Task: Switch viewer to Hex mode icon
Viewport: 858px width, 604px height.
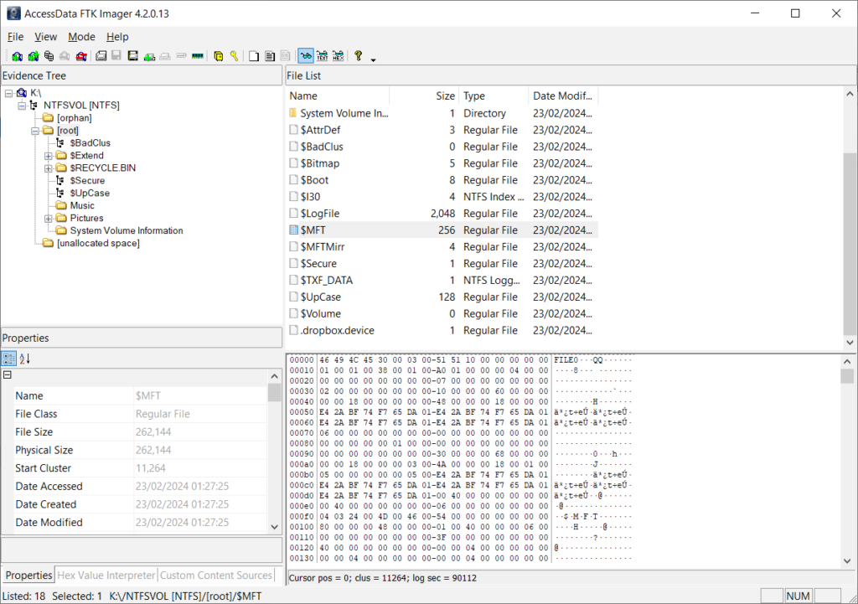Action: [x=339, y=56]
